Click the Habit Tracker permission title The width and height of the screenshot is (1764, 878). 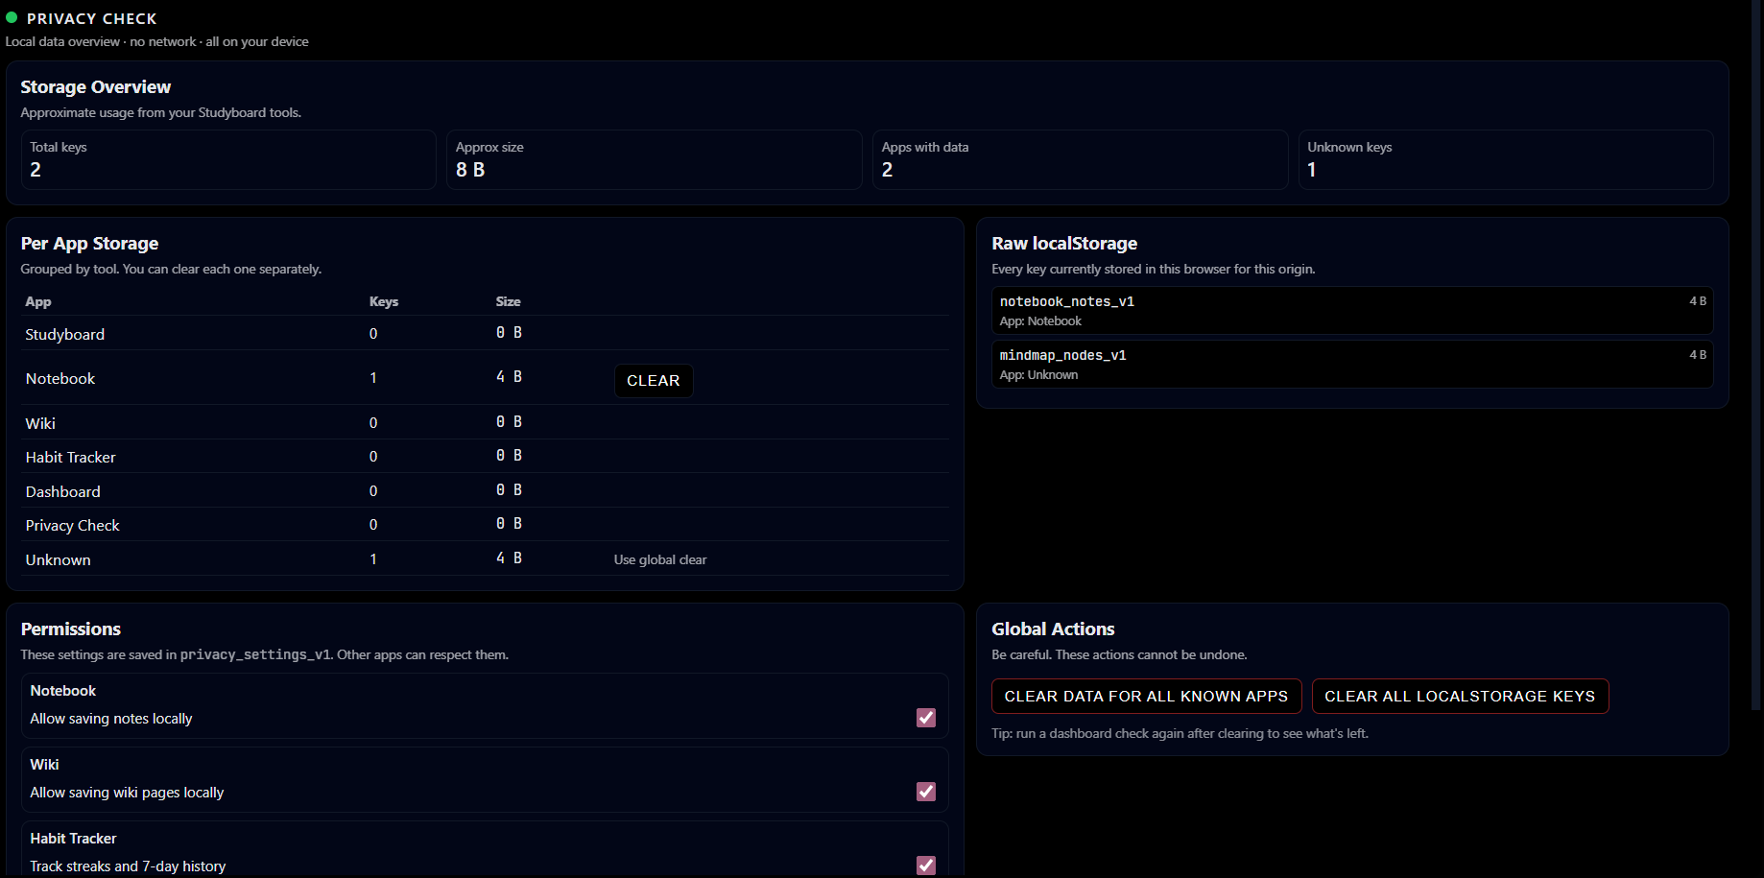(73, 839)
